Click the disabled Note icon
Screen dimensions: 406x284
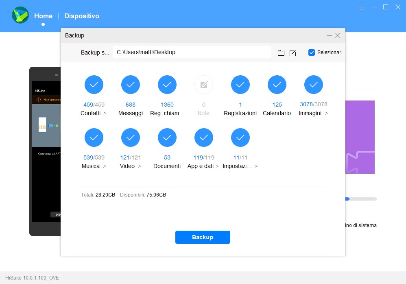pyautogui.click(x=204, y=85)
